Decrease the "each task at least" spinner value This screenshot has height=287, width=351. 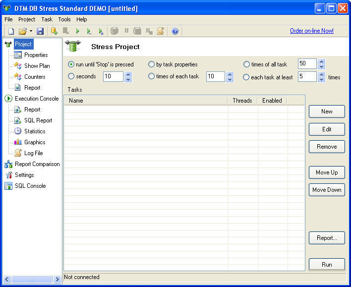coord(321,80)
